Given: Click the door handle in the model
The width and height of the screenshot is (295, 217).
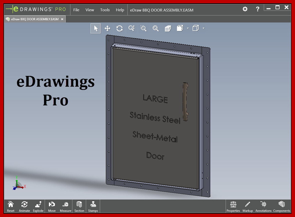Looking at the screenshot, I should (185, 102).
